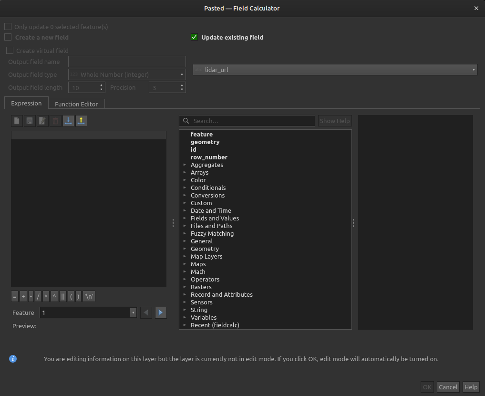Enable the Create a new field checkbox
This screenshot has width=485, height=396.
click(x=8, y=37)
